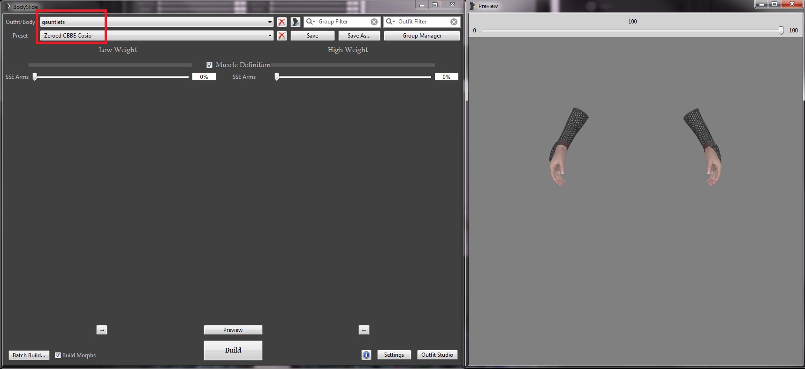Expand the Outfit/Body gauntlets dropdown

click(x=270, y=22)
